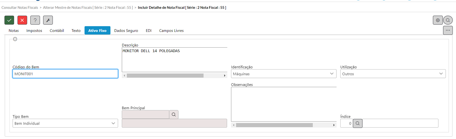Click the Descrição horizontal scrollbar
456x139 pixels.
coord(174,75)
